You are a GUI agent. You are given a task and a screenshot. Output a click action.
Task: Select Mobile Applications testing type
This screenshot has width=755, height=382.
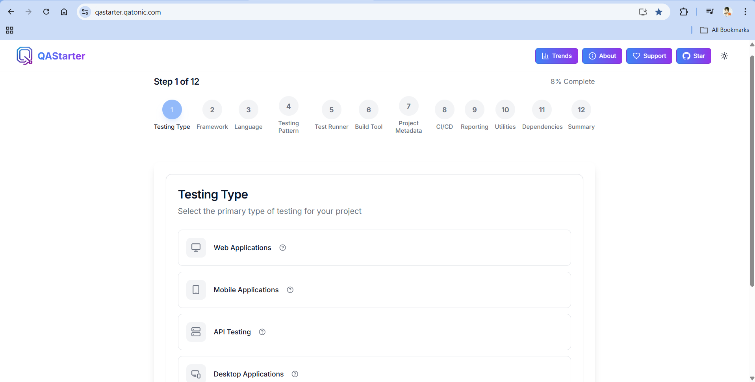point(374,289)
